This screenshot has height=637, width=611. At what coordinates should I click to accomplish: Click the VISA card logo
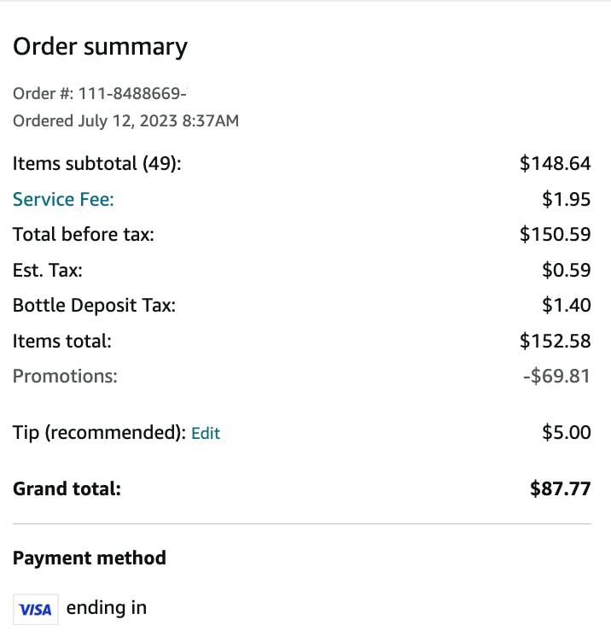(x=36, y=610)
